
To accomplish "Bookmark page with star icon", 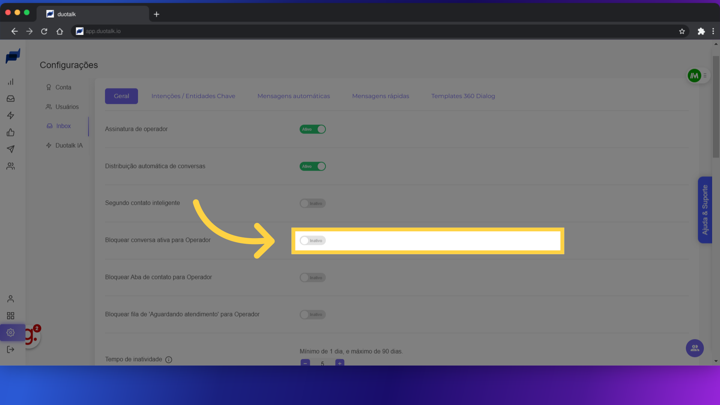I will [x=682, y=31].
